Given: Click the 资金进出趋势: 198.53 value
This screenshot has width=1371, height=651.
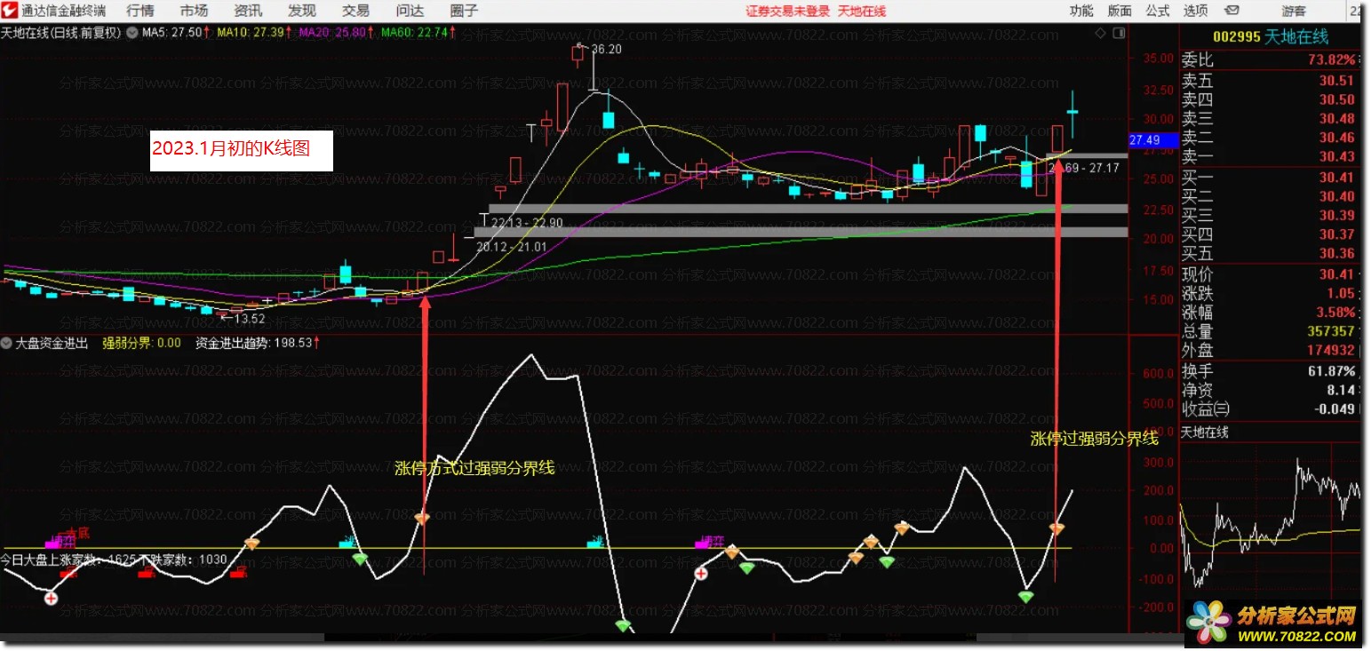Looking at the screenshot, I should point(259,343).
